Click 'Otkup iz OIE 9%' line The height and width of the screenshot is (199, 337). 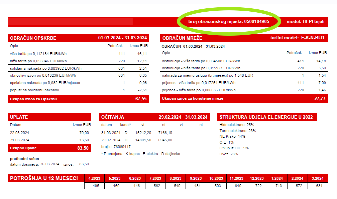pos(234,148)
